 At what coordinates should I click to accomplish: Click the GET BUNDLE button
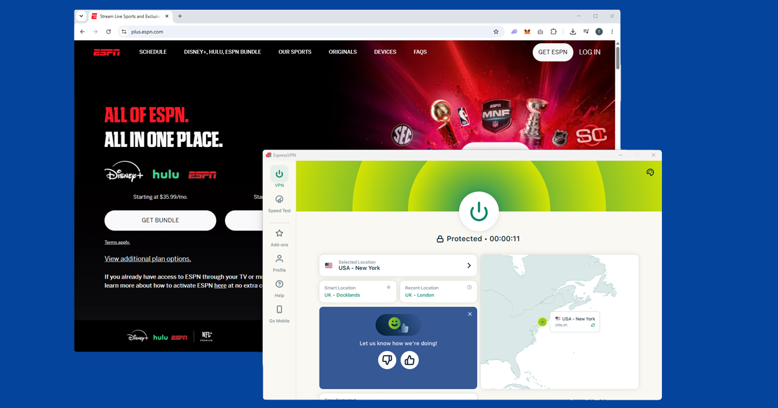[160, 220]
